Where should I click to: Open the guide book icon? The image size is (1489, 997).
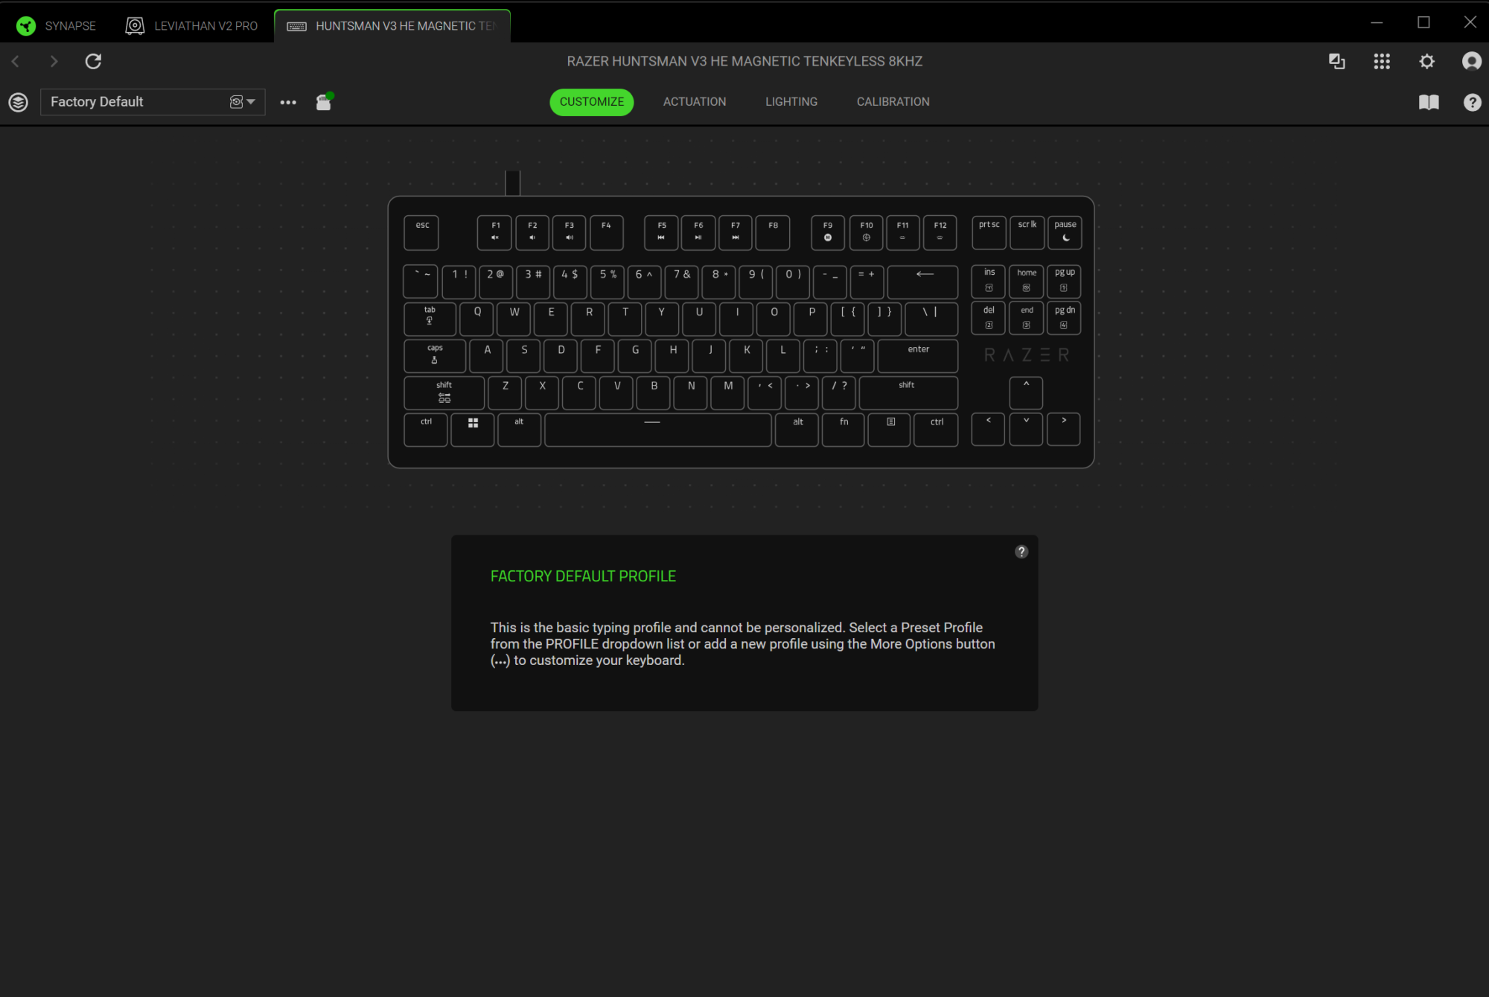[1429, 102]
